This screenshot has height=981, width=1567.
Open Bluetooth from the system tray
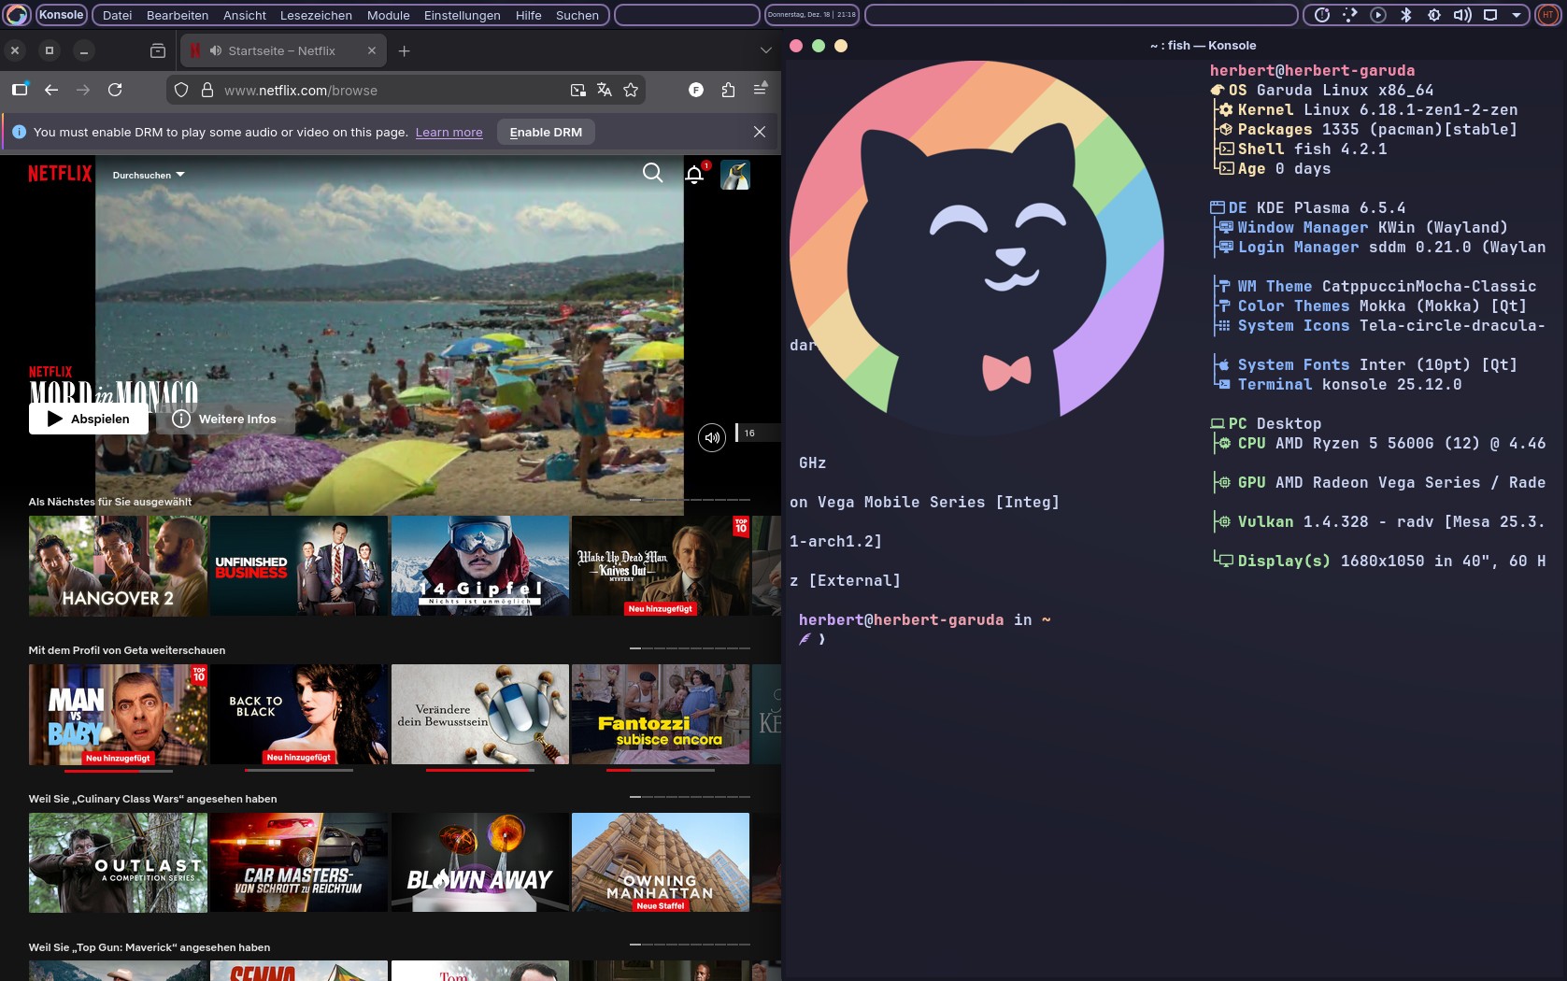point(1405,15)
